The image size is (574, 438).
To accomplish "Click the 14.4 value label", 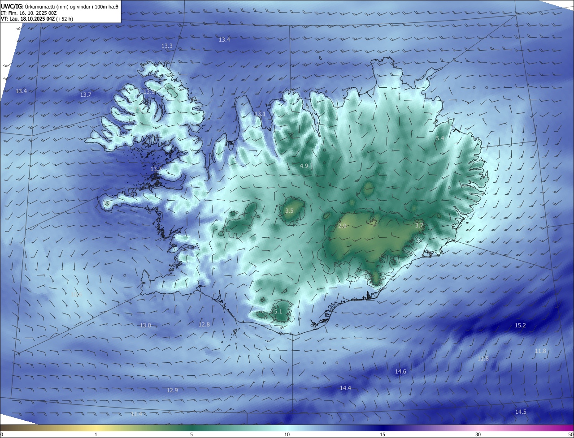I will (x=345, y=388).
